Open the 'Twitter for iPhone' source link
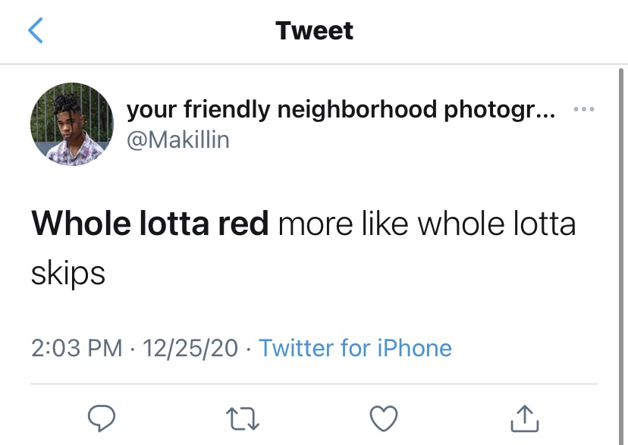 point(355,347)
